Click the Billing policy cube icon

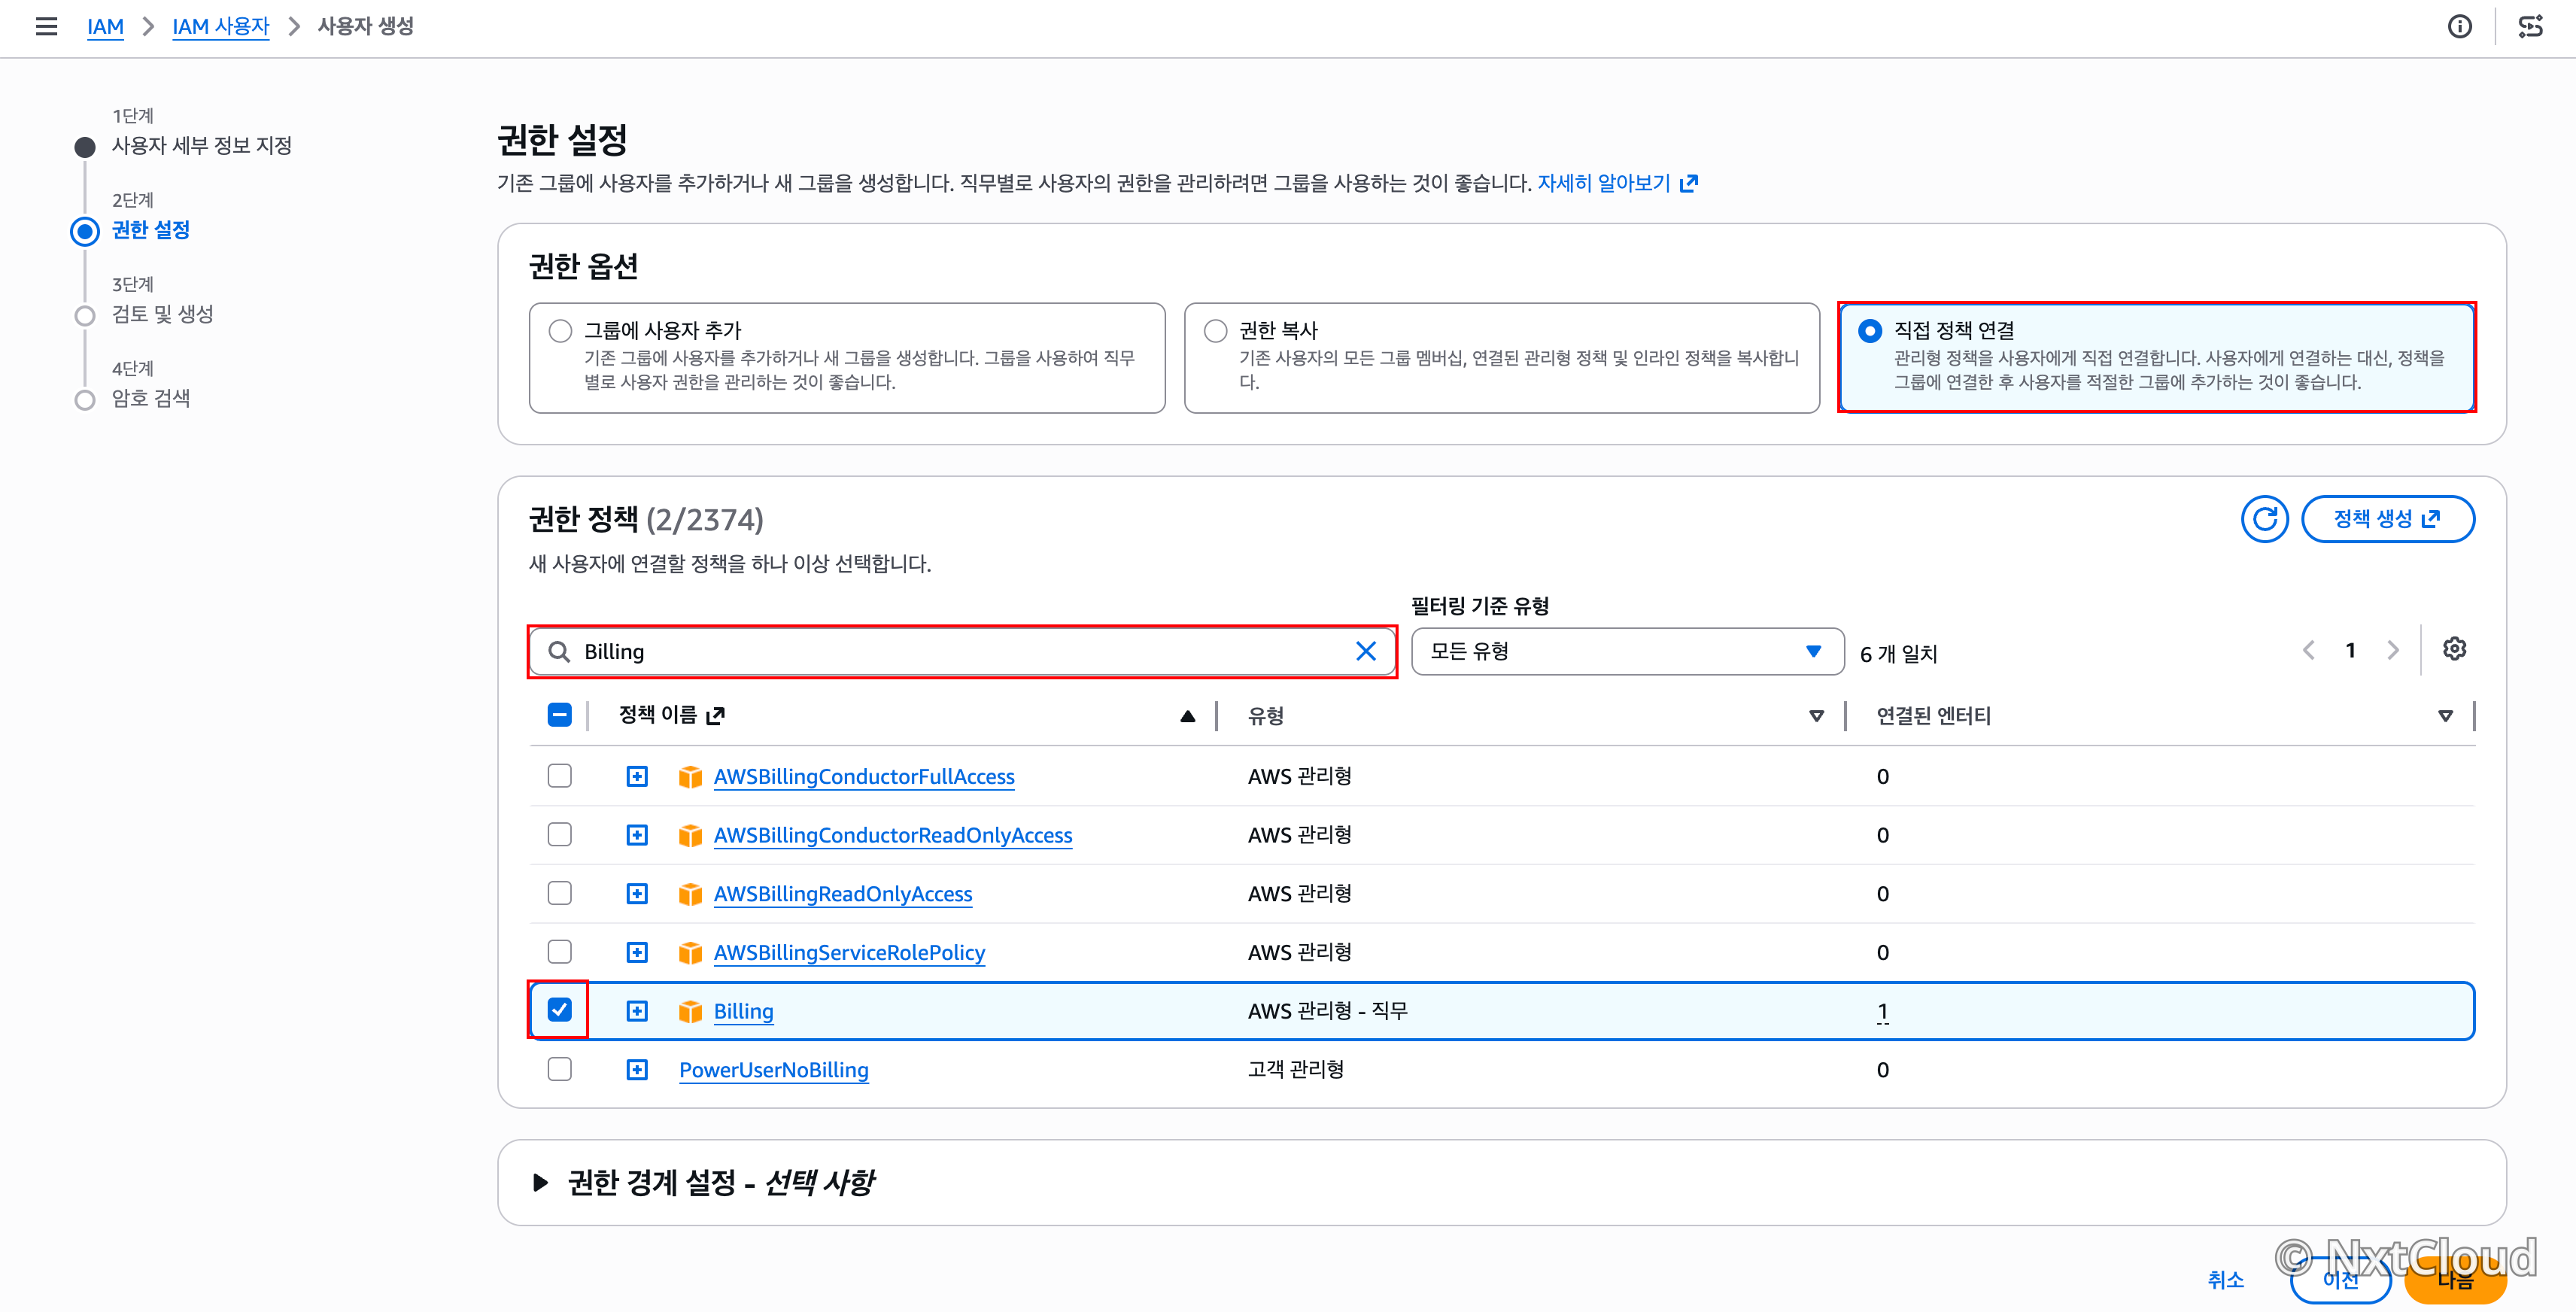coord(690,1011)
